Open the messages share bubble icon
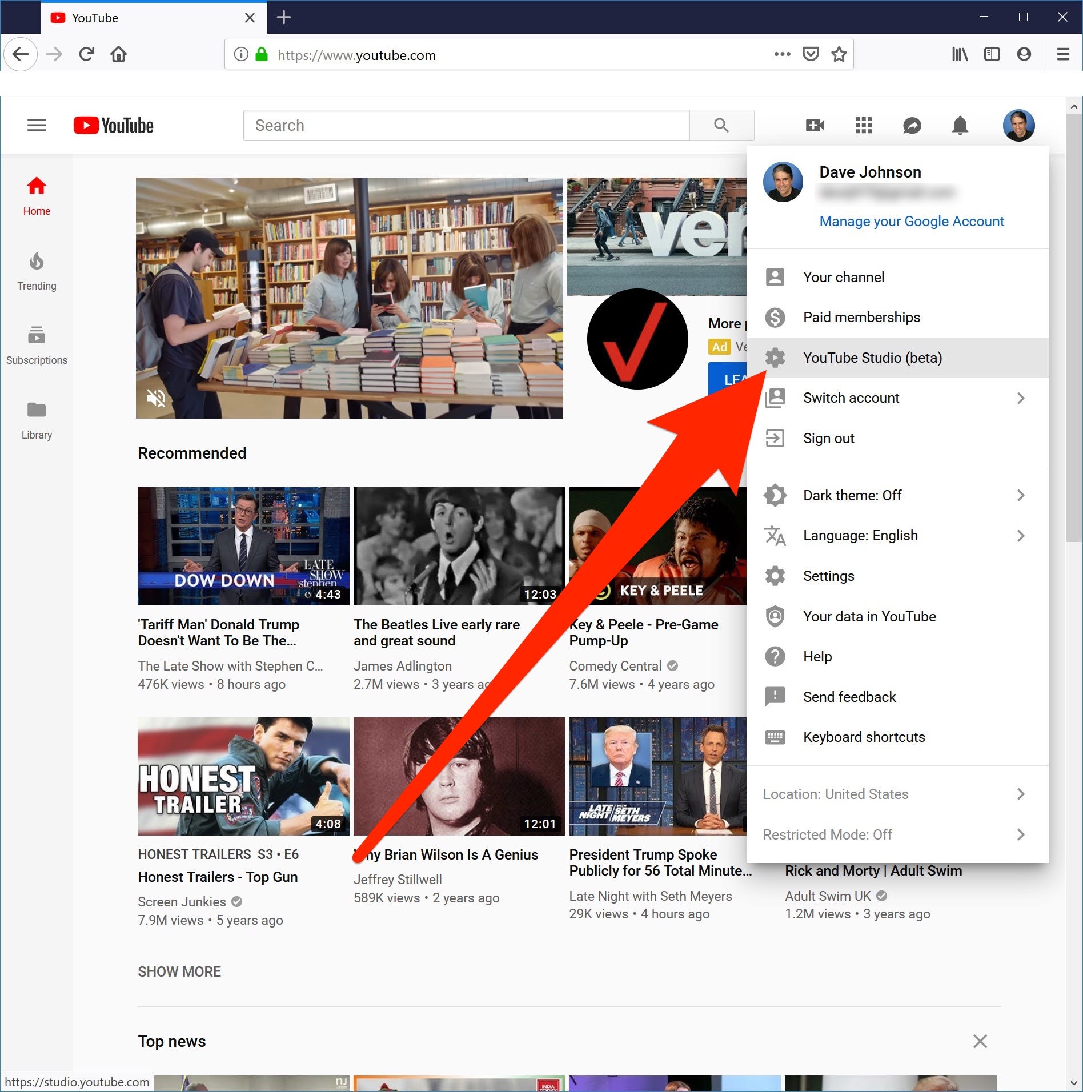 coord(912,125)
